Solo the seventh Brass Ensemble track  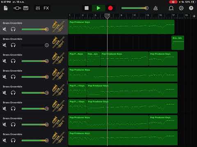13,125
